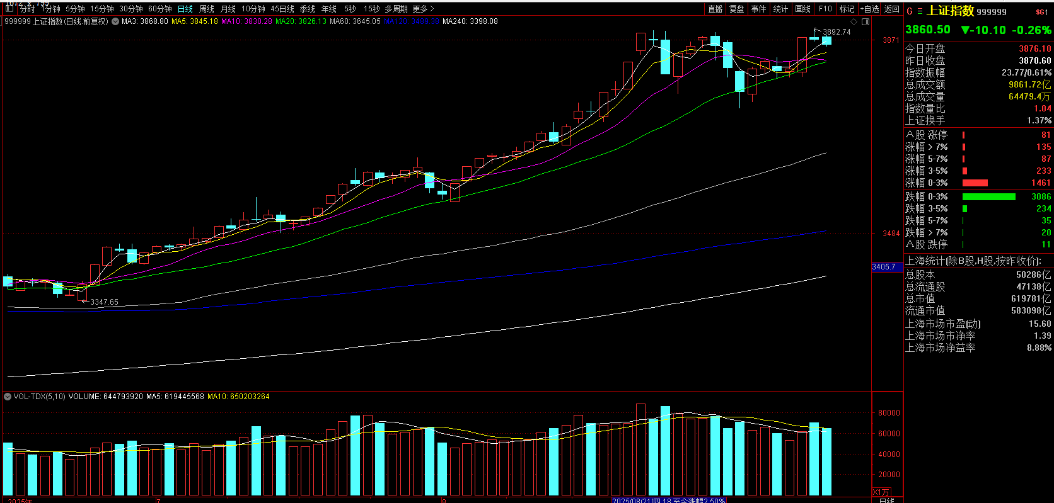Add the index via the +自选 button

pyautogui.click(x=870, y=9)
